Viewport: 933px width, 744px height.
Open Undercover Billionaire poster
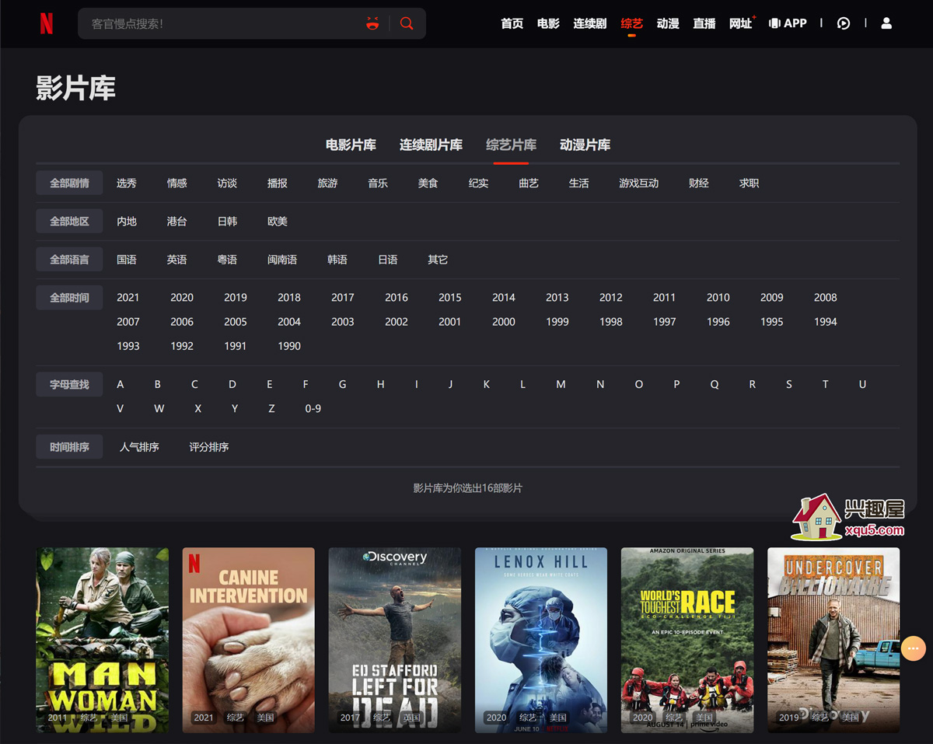(833, 640)
